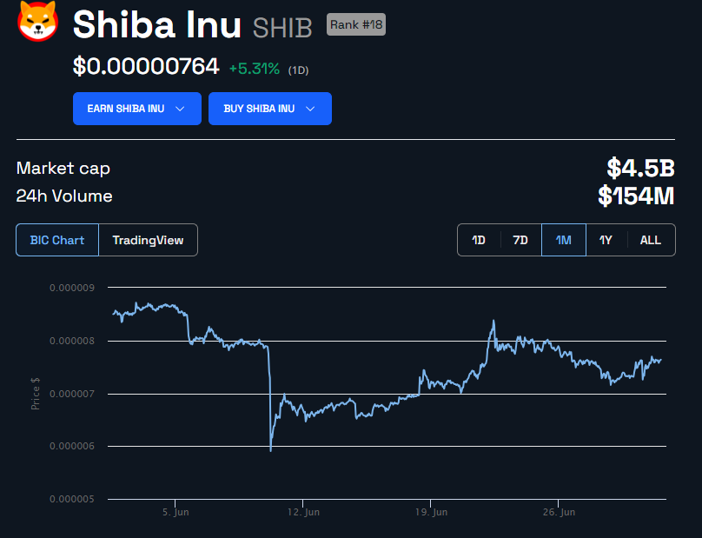This screenshot has width=702, height=538.
Task: Select the 1M time range
Action: [x=563, y=240]
